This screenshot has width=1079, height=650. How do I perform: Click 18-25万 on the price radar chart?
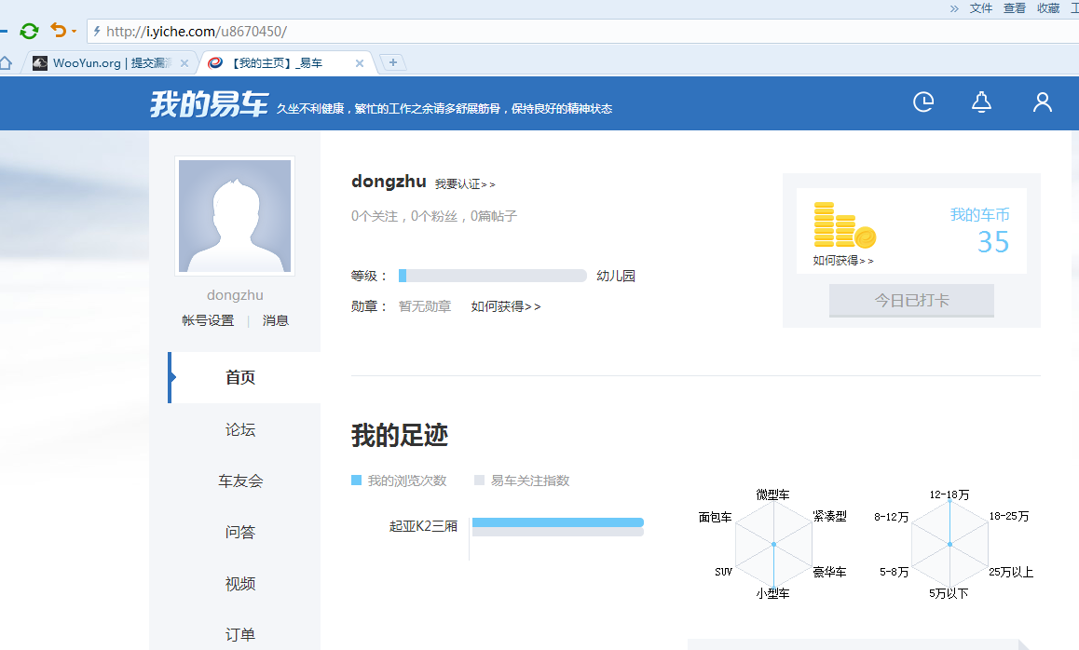[1009, 517]
